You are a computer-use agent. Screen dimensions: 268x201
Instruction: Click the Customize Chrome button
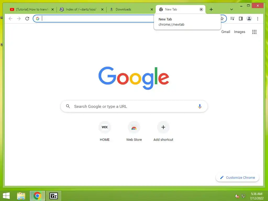point(237,178)
